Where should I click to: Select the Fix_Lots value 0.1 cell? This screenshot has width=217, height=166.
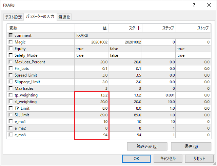(x=91, y=68)
